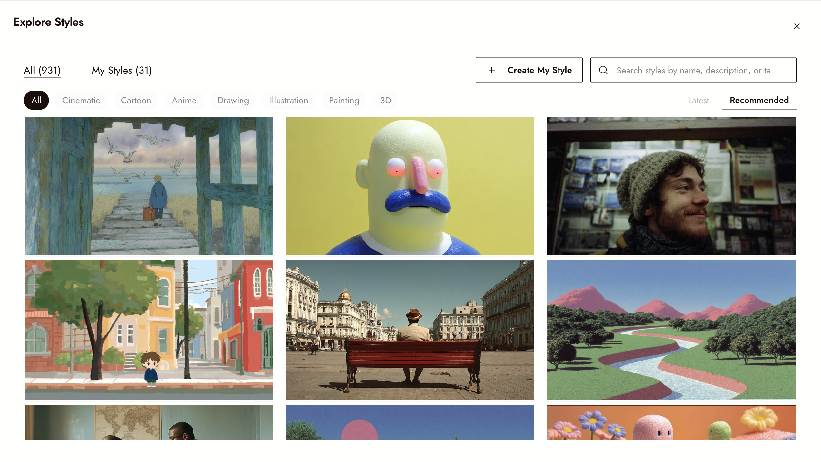Select the bearded man in beanie style
Image resolution: width=821 pixels, height=462 pixels.
[x=671, y=186]
